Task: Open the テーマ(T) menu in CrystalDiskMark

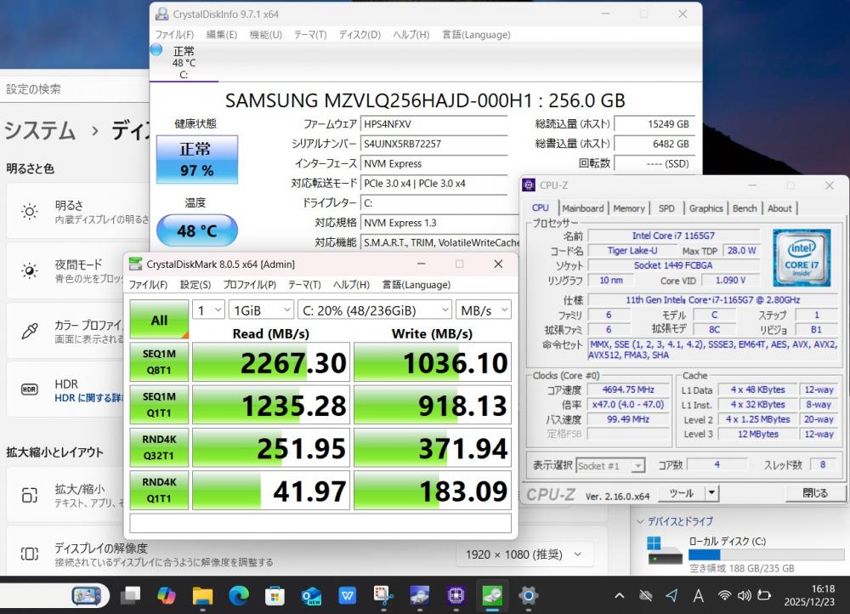Action: [304, 285]
